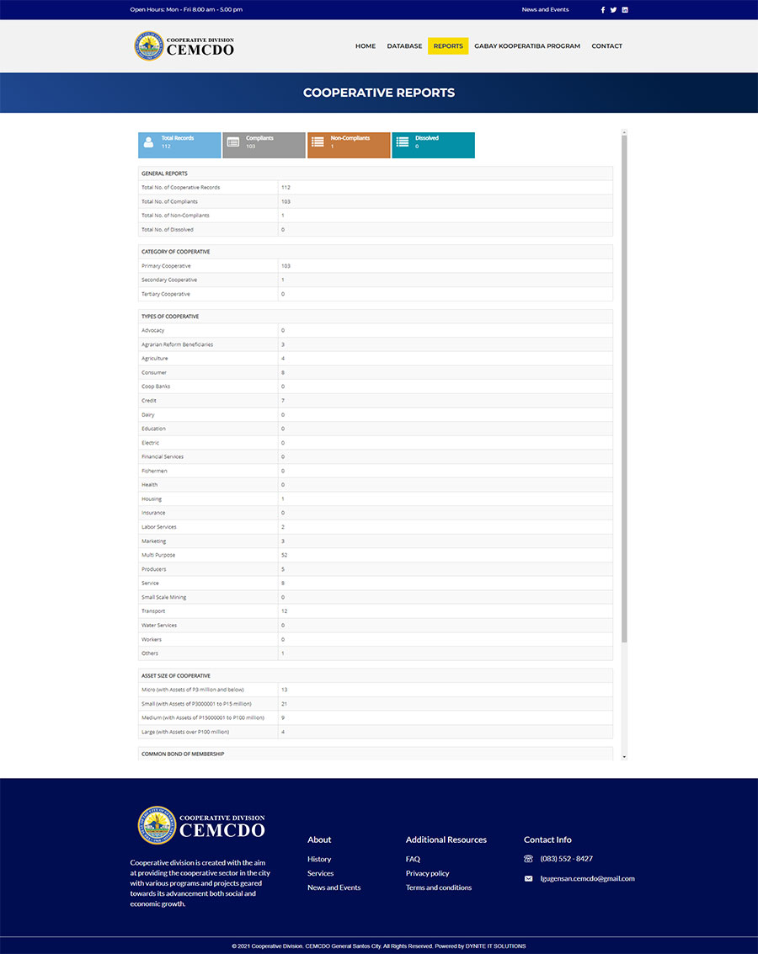Click the Agriculture row label
This screenshot has height=954, width=758.
pos(154,359)
